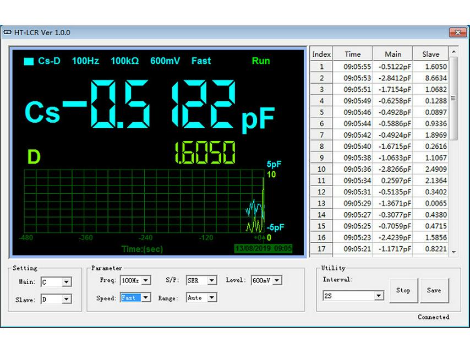Click the 100Hz frequency indicator on the display
The image size is (470, 353).
tap(86, 61)
